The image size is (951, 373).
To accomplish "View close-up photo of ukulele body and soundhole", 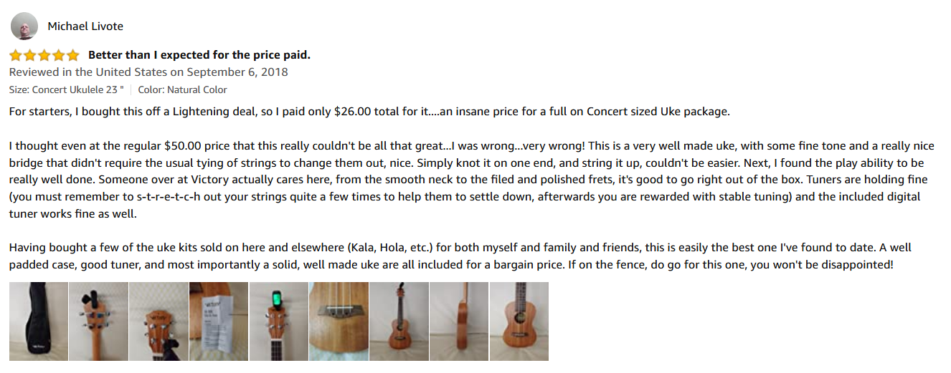I will tap(519, 321).
